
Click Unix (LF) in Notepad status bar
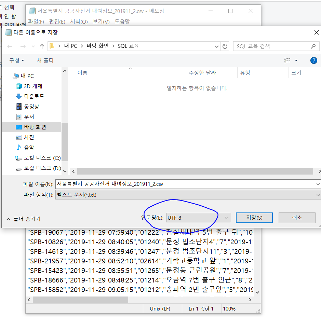coord(160,308)
